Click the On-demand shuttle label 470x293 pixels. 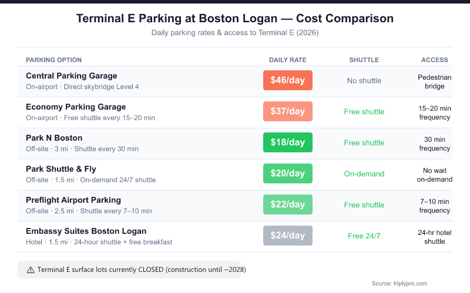click(x=364, y=173)
